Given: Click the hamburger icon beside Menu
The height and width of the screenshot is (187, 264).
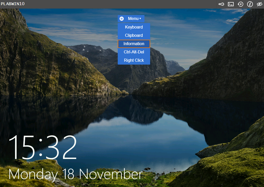Looking at the screenshot, I should (x=122, y=19).
